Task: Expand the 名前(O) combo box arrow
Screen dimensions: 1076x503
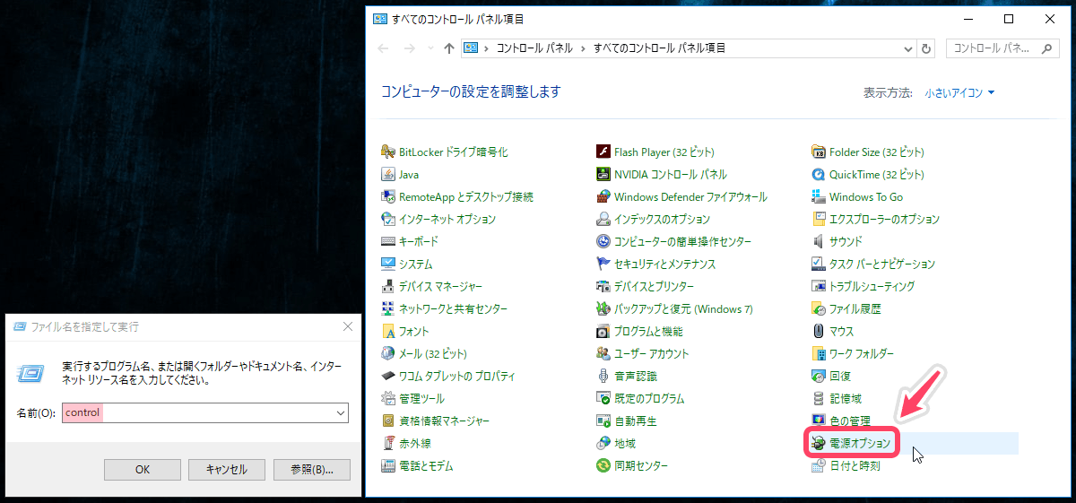Action: click(x=340, y=413)
